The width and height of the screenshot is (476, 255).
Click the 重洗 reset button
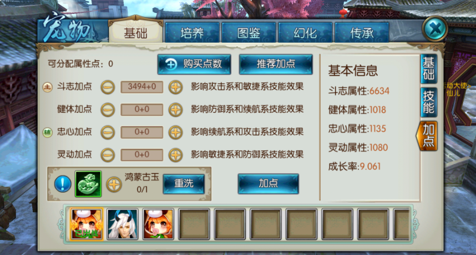184,183
